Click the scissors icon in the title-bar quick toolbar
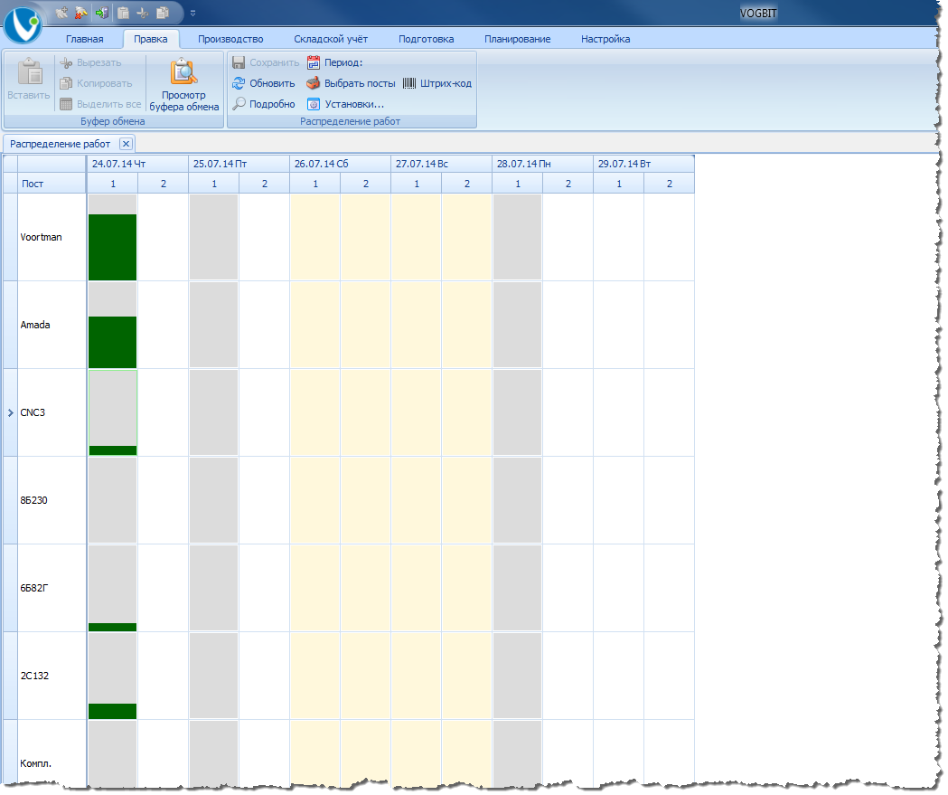This screenshot has width=948, height=795. click(x=143, y=13)
